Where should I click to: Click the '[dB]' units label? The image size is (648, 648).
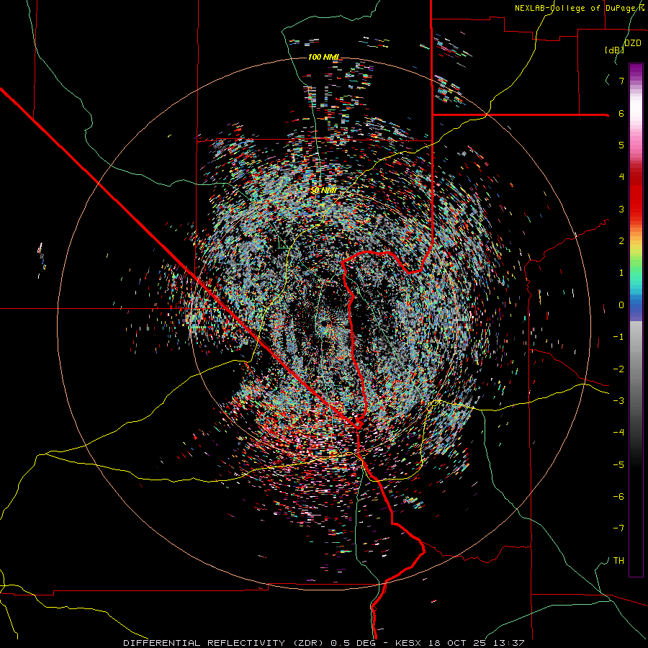pos(615,50)
